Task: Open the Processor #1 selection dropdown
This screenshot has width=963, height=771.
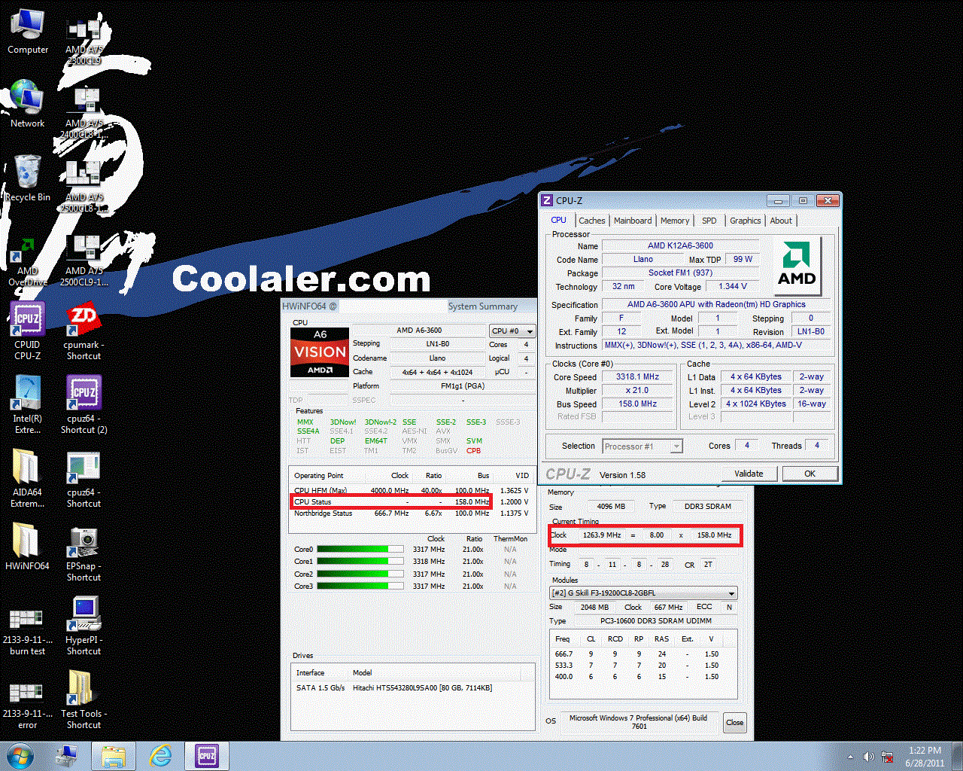Action: pyautogui.click(x=643, y=446)
